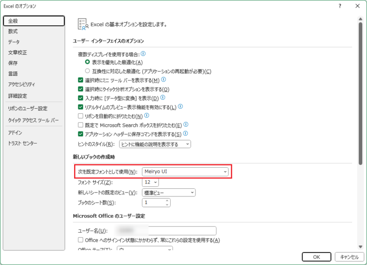Open help with the title bar question mark
The width and height of the screenshot is (367, 265).
340,6
